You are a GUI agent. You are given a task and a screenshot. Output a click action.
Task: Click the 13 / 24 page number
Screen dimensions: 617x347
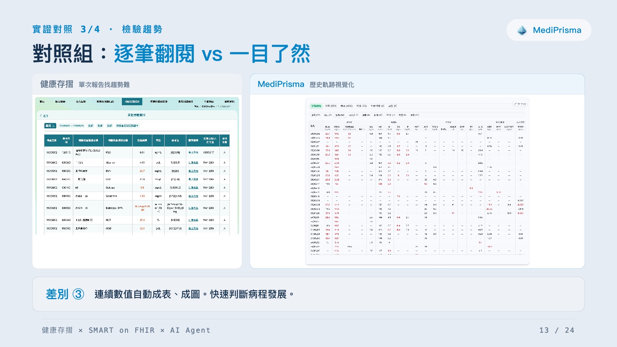pyautogui.click(x=557, y=330)
